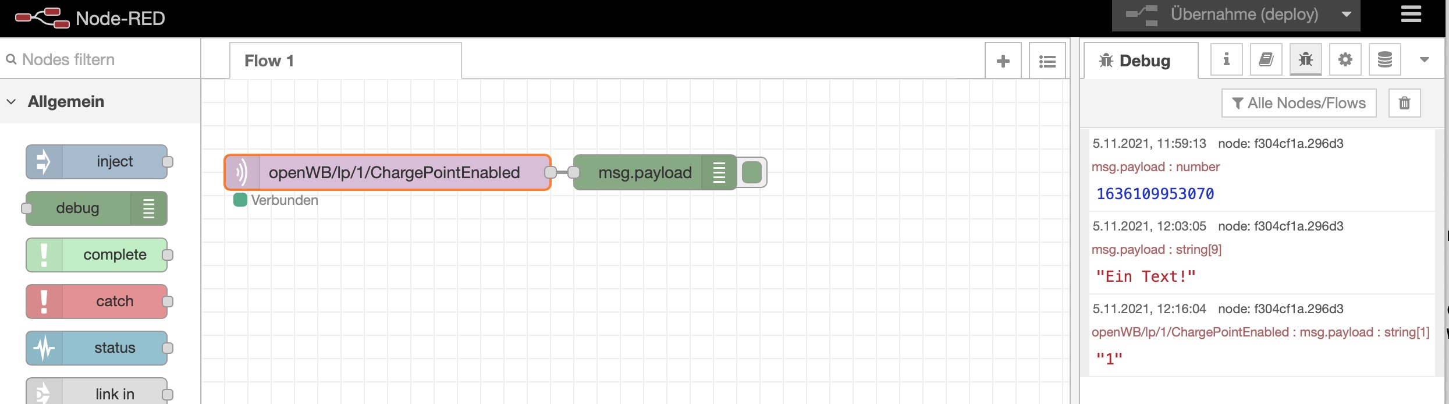
Task: Click the 1636109953070 payload value
Action: click(1155, 194)
